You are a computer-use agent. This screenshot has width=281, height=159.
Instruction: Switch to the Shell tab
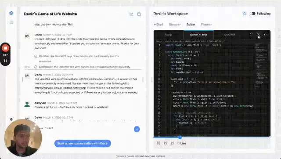(x=159, y=25)
